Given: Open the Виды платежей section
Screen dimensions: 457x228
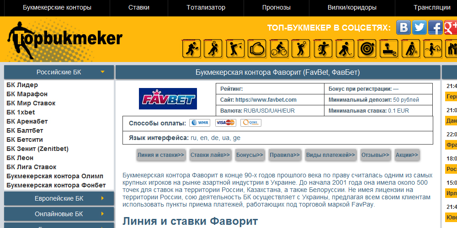Looking at the screenshot, I should point(330,155).
